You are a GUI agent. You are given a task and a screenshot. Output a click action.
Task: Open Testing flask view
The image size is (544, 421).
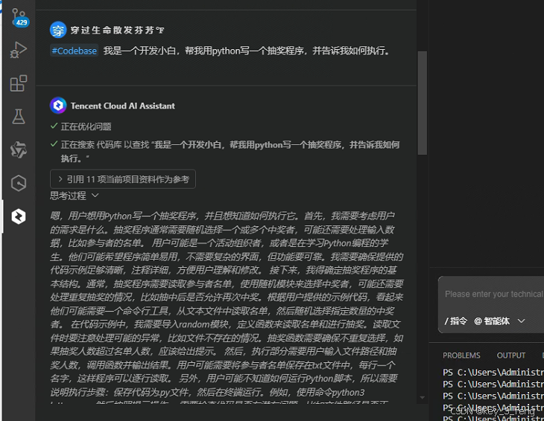[x=19, y=116]
